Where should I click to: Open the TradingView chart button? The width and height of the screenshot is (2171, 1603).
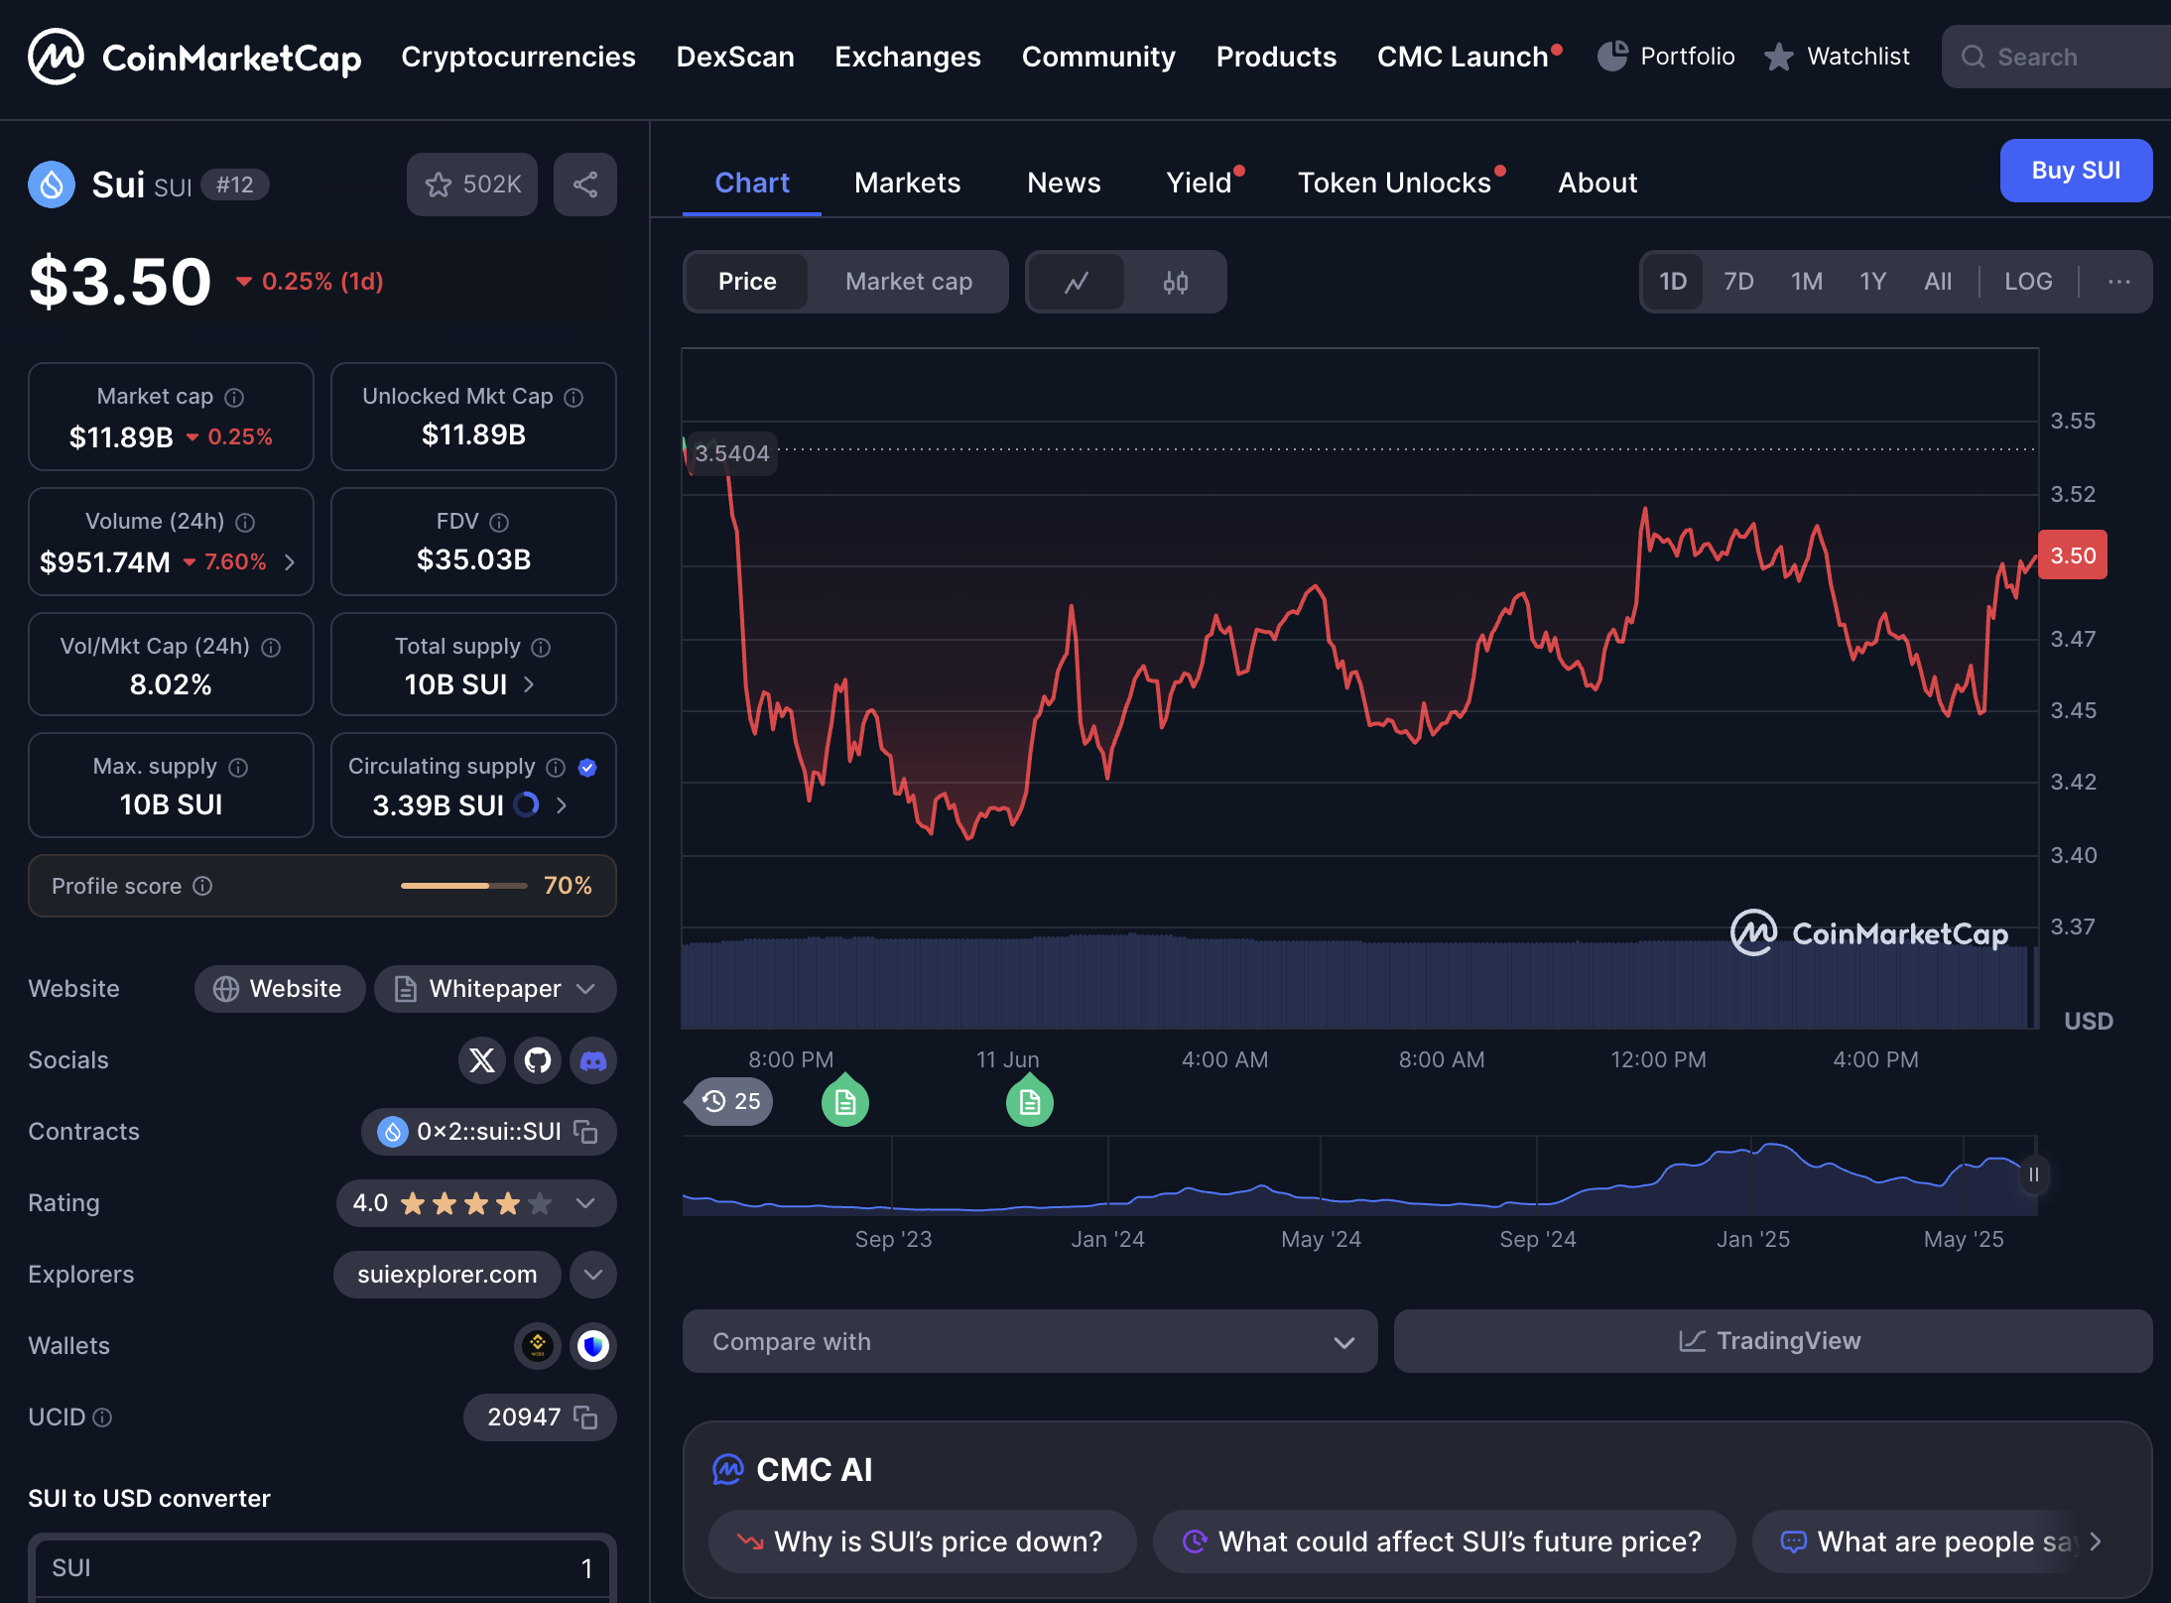click(x=1773, y=1341)
